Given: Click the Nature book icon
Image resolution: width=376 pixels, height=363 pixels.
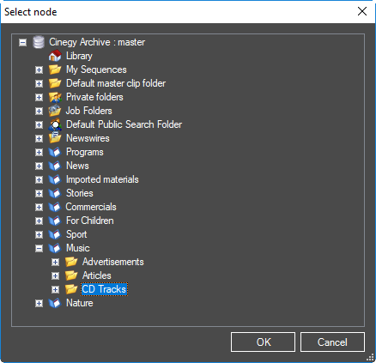Looking at the screenshot, I should tap(55, 303).
